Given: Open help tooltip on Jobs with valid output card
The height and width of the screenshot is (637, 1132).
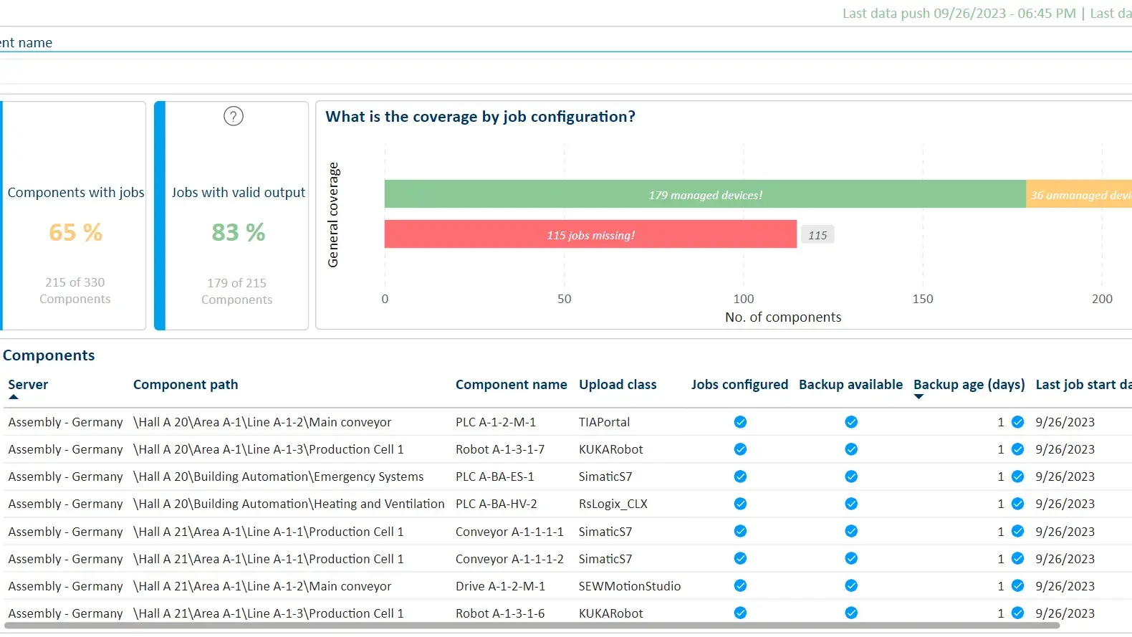Looking at the screenshot, I should click(x=234, y=116).
